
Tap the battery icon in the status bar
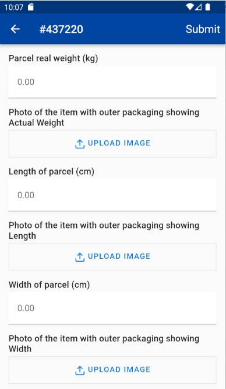[x=208, y=7]
